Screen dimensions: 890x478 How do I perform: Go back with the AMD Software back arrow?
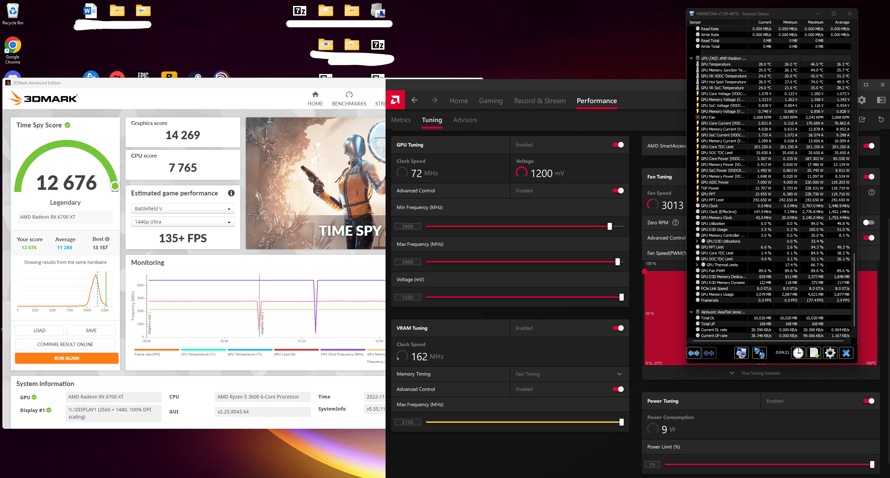414,100
